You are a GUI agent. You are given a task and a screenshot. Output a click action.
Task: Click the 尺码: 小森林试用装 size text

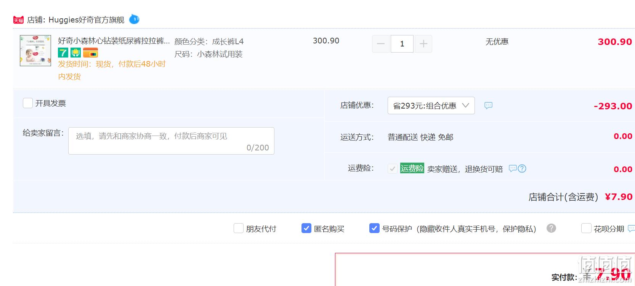208,54
